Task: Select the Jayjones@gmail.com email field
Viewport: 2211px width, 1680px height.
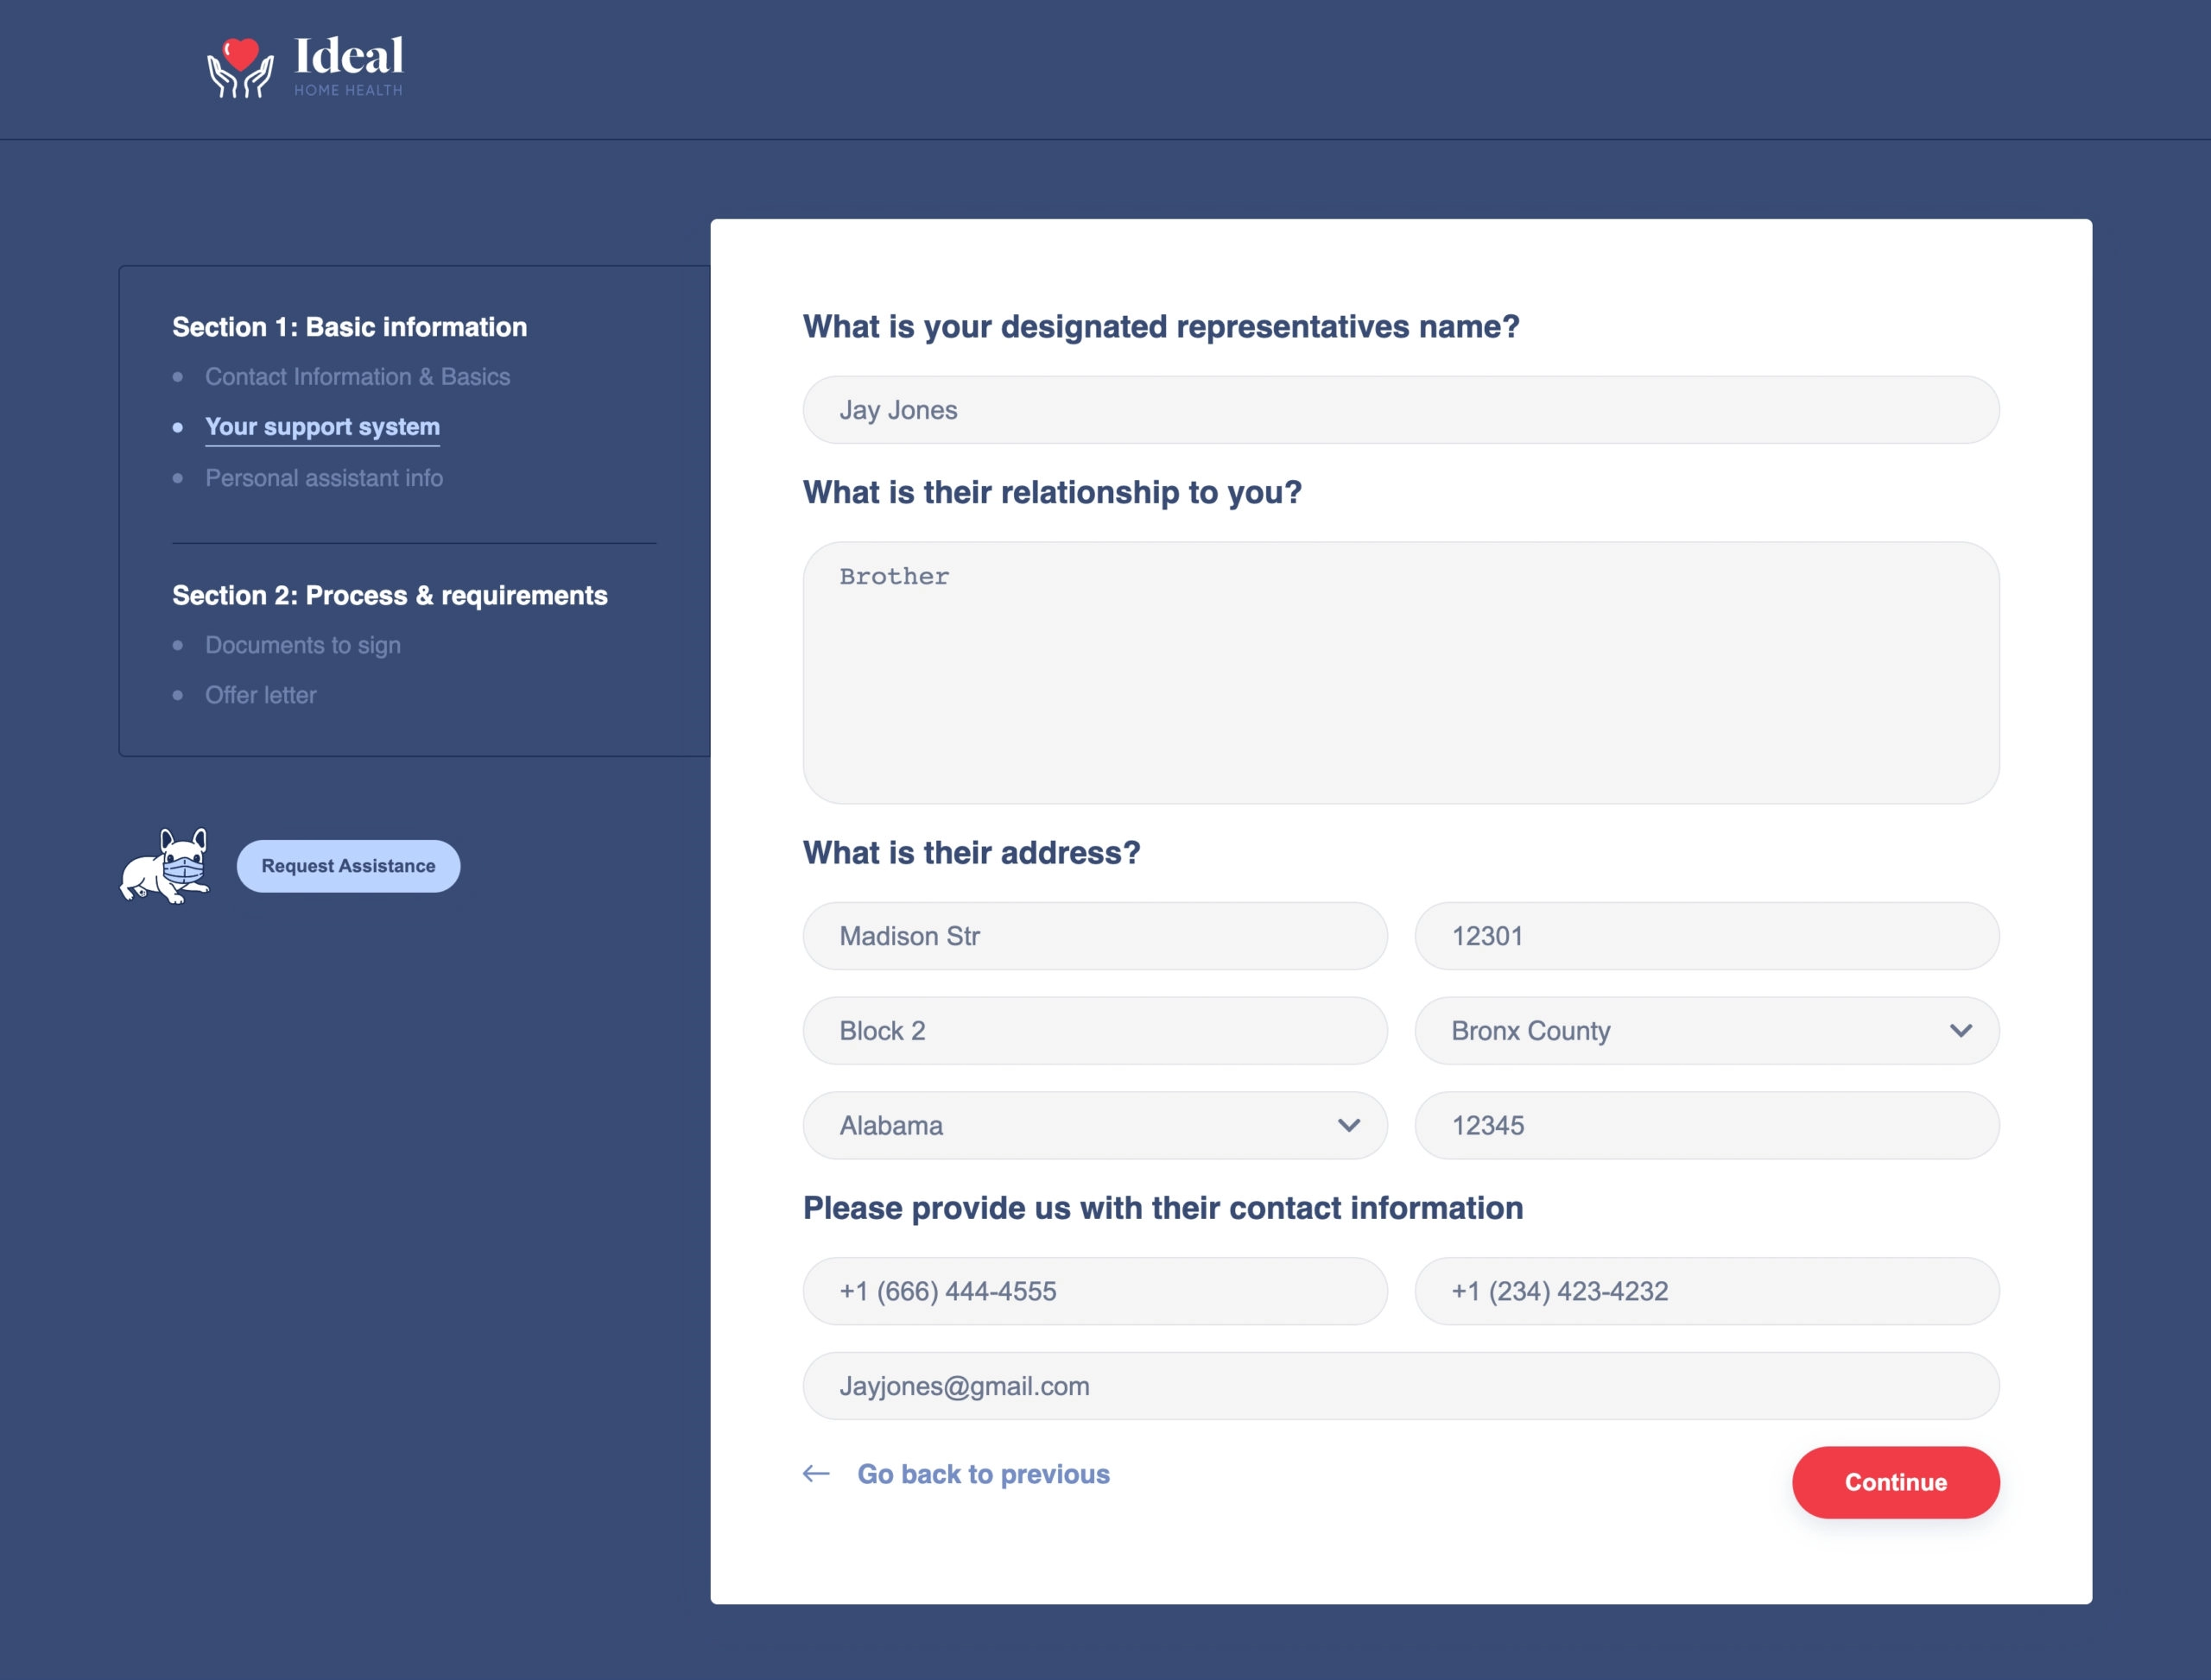Action: (x=1401, y=1386)
